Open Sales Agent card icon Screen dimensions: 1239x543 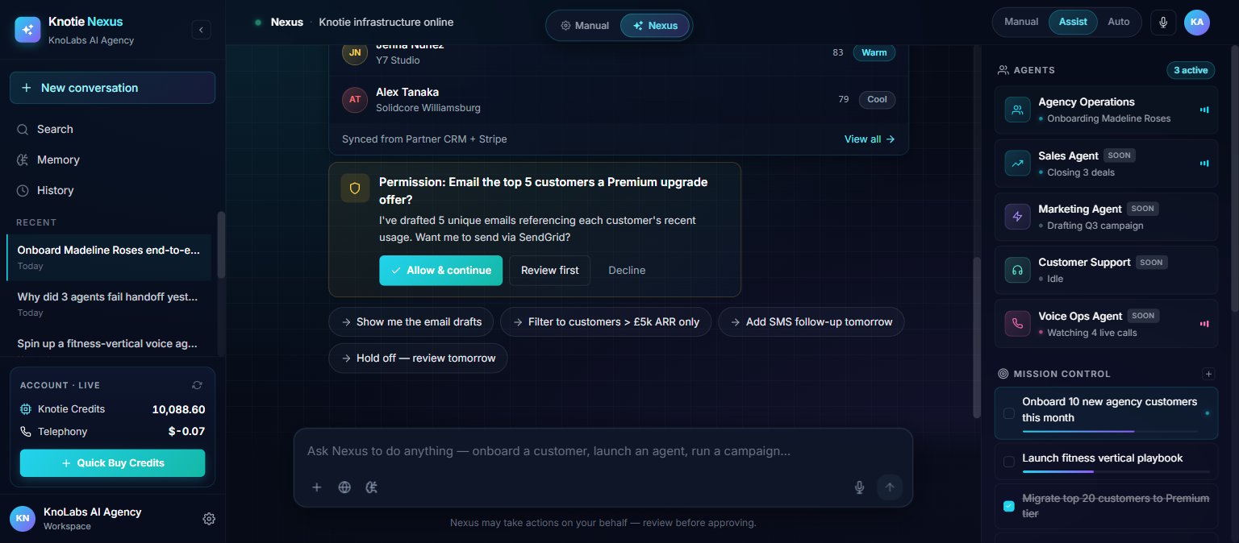click(x=1017, y=164)
